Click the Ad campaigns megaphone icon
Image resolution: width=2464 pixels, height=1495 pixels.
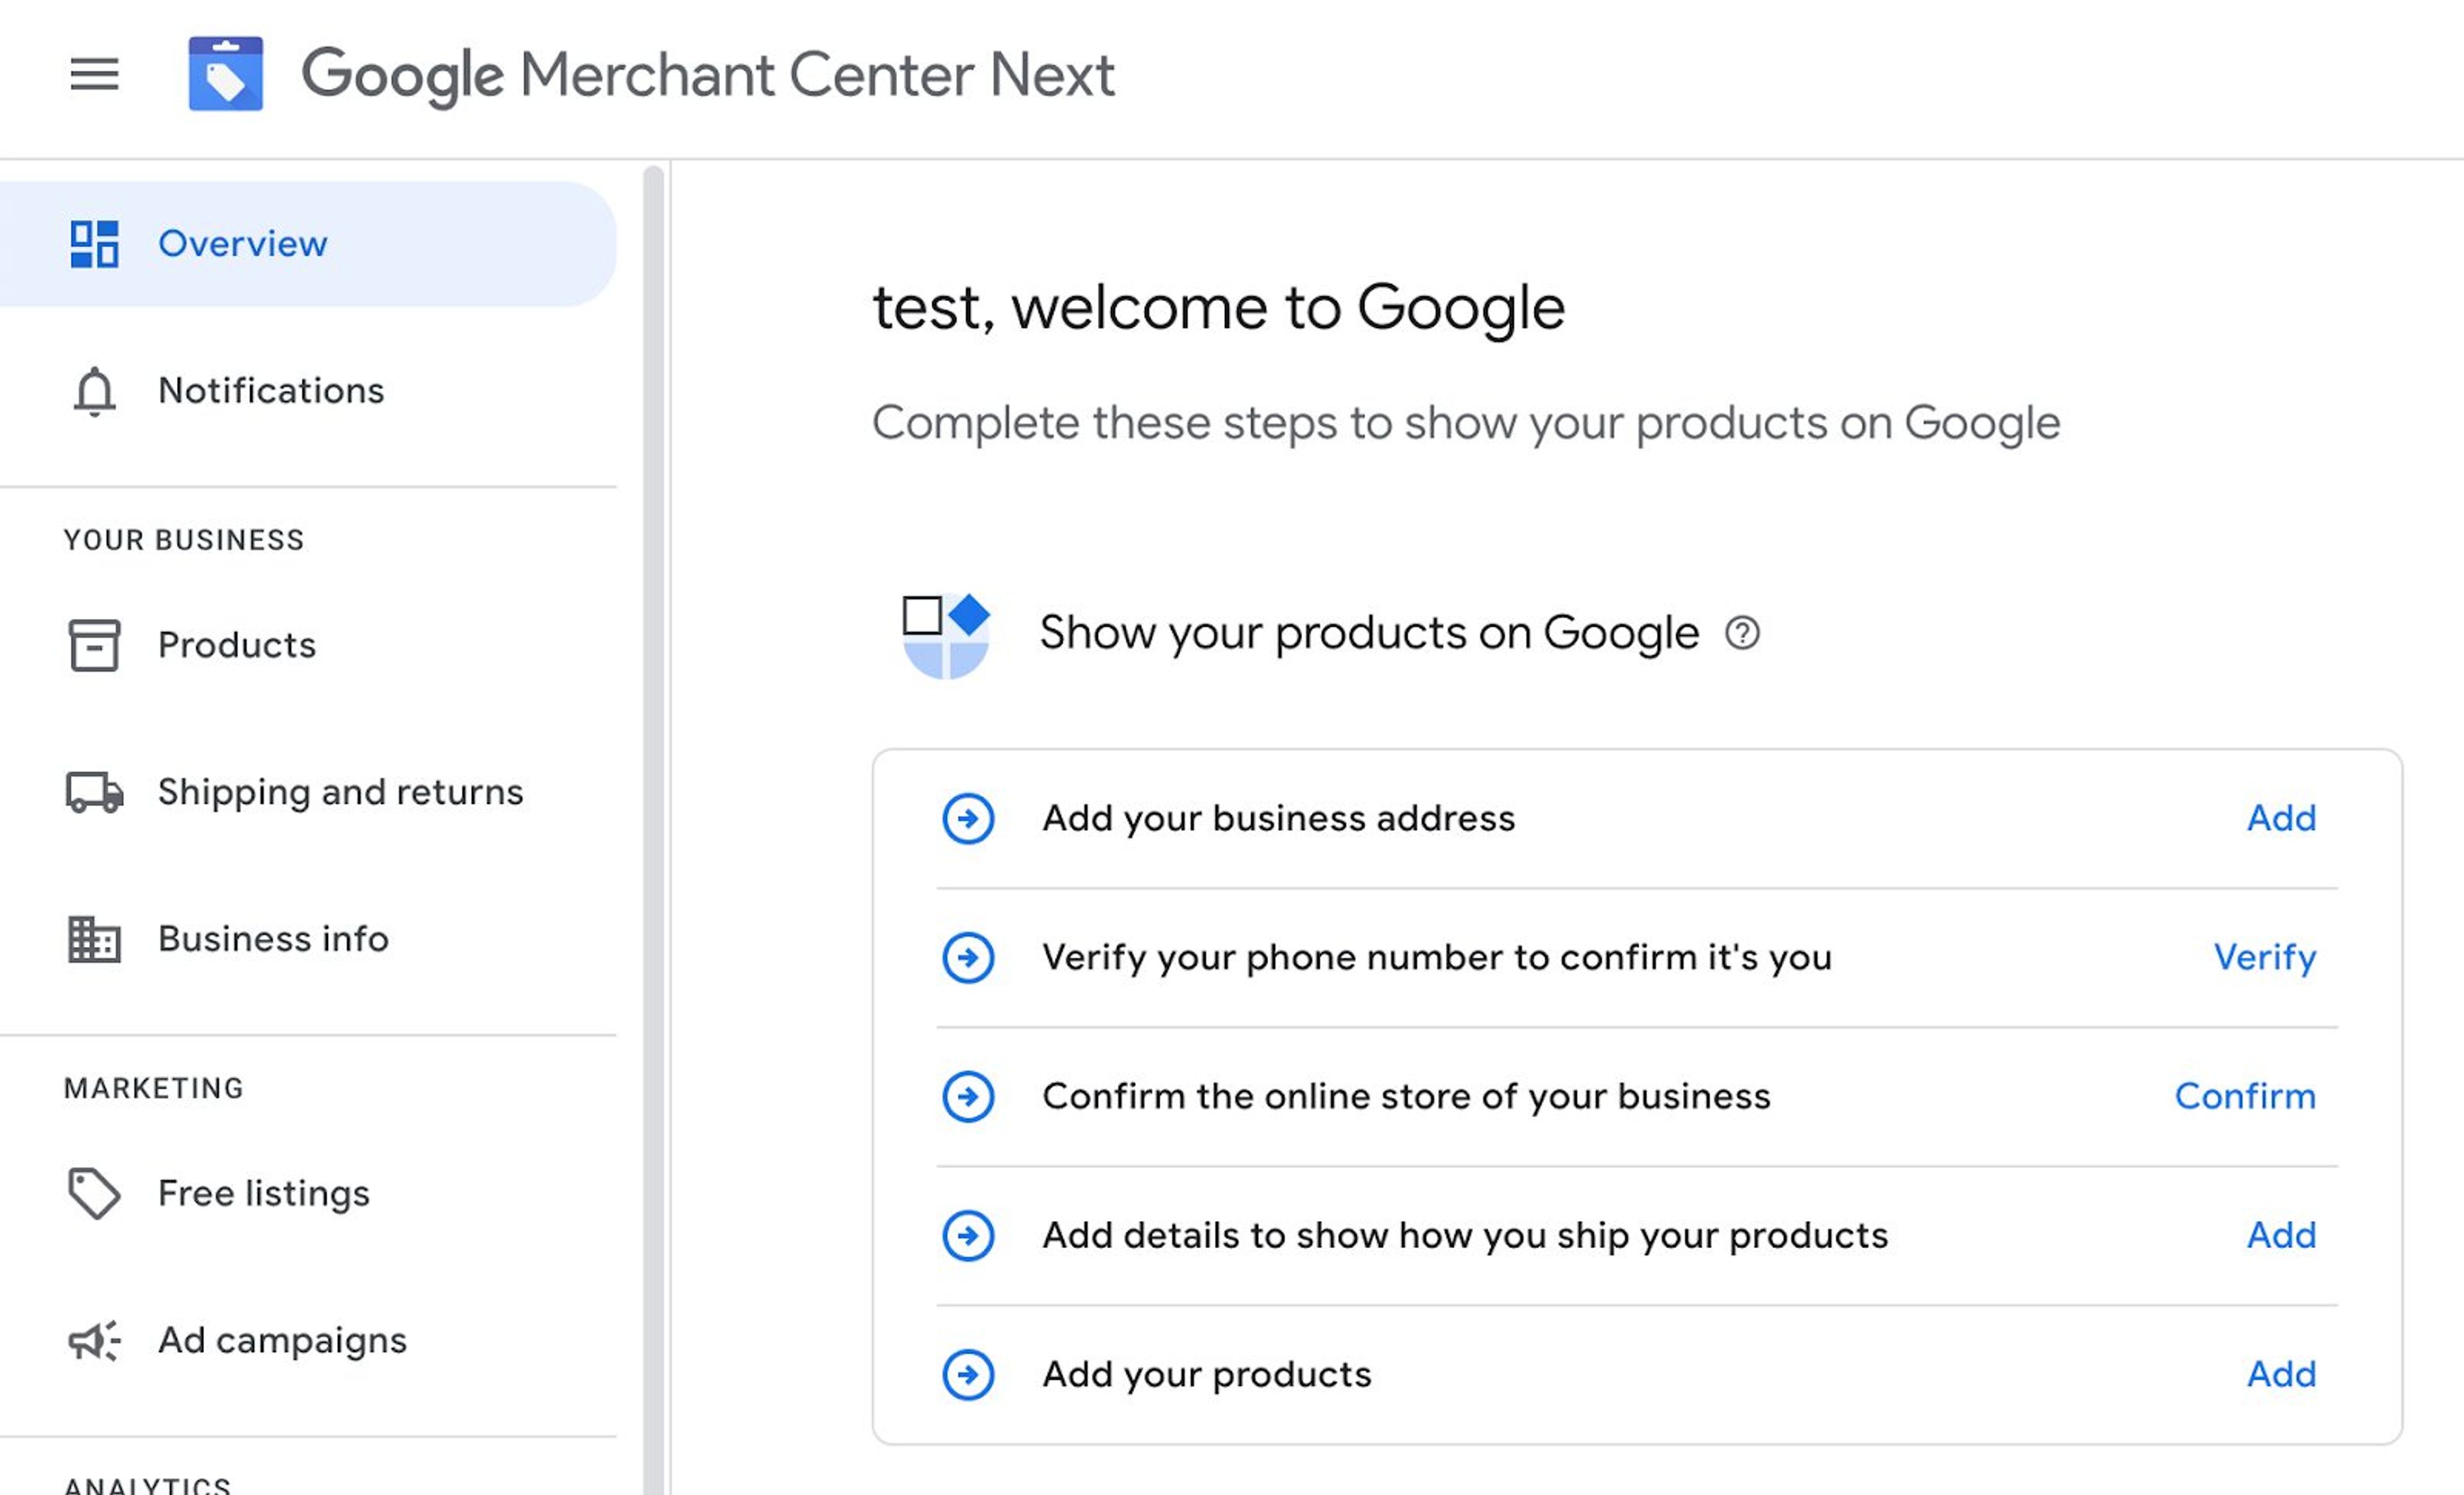[x=94, y=1340]
